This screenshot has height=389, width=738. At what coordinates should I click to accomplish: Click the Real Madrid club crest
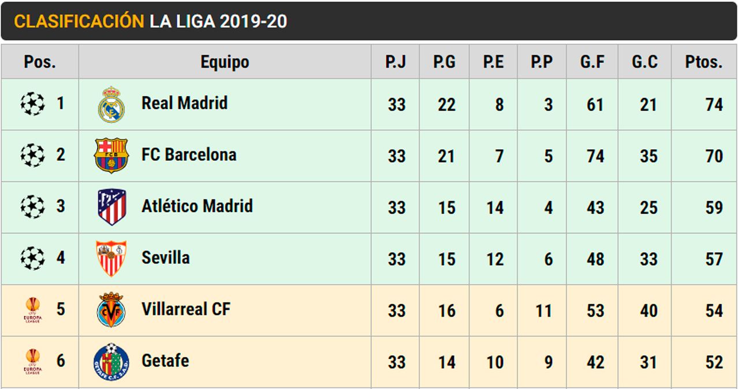[111, 104]
